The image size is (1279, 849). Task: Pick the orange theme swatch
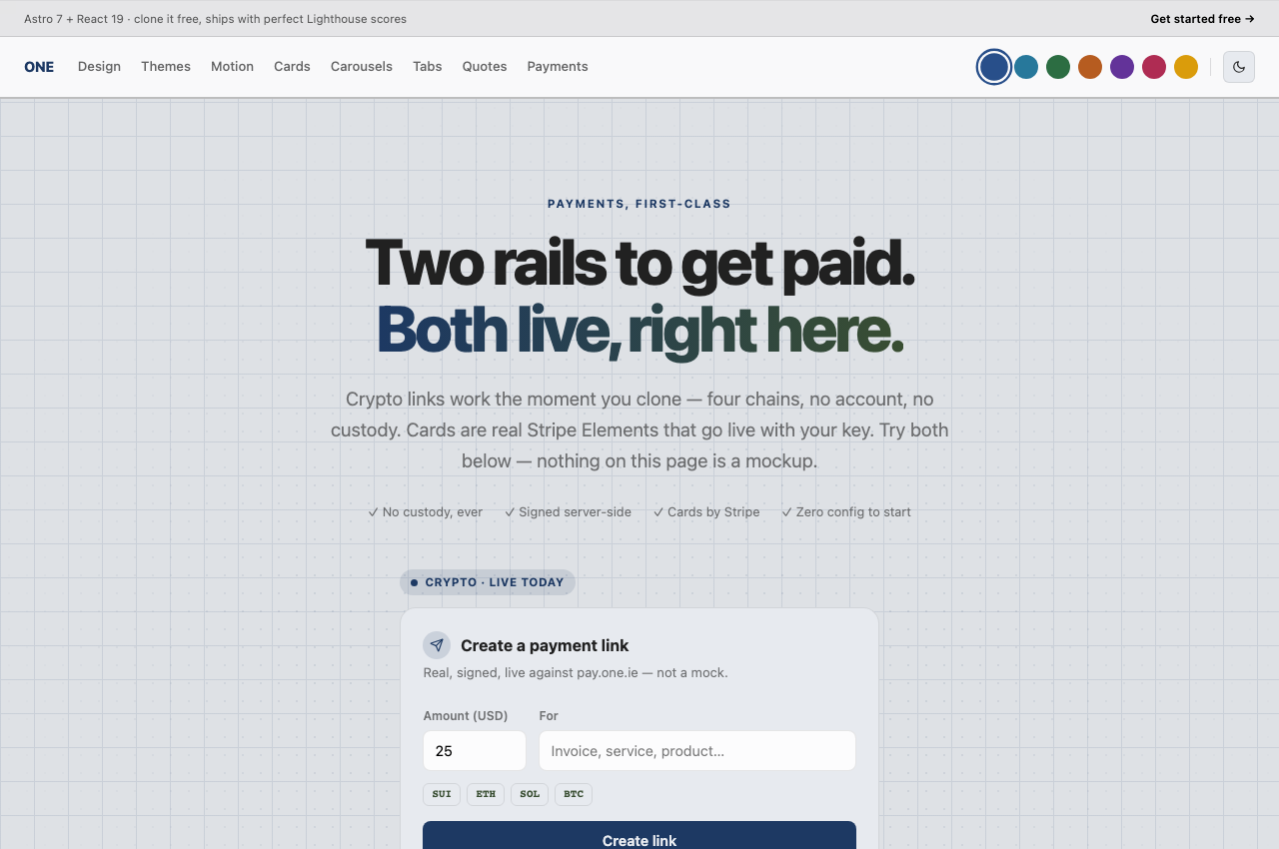tap(1090, 67)
